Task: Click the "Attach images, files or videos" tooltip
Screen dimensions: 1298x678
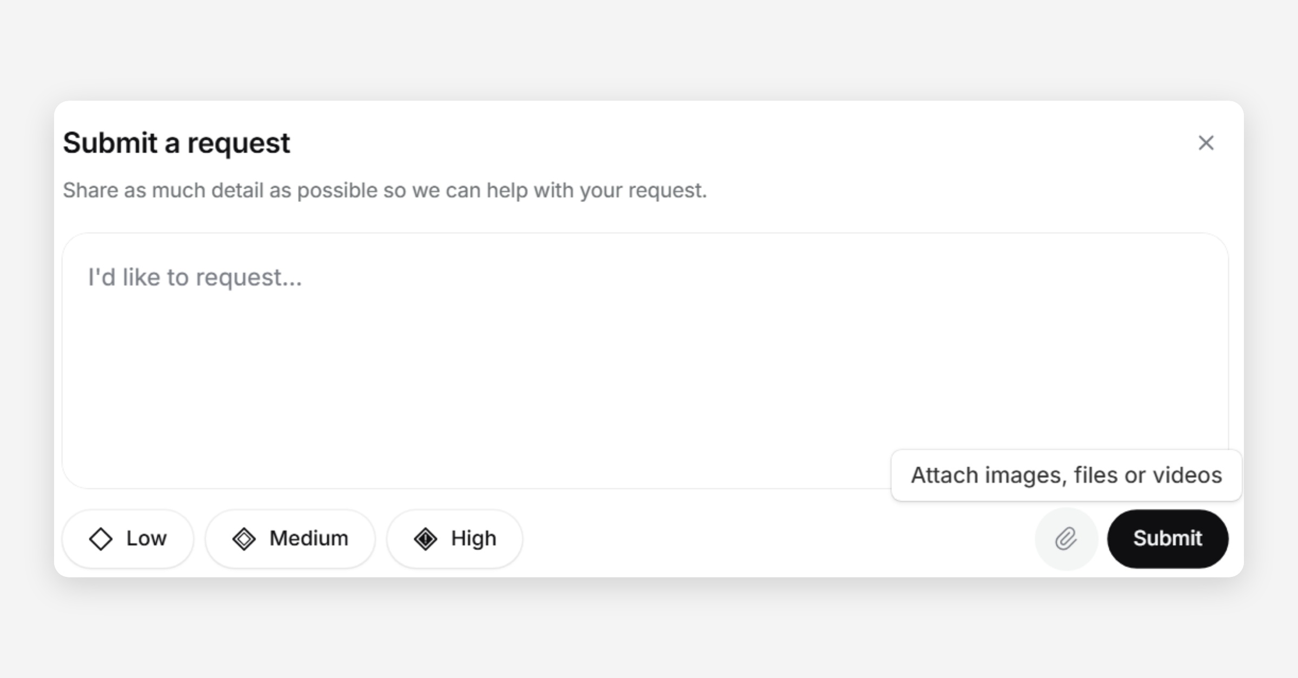Action: coord(1066,475)
